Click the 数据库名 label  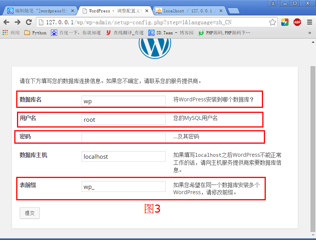click(31, 99)
